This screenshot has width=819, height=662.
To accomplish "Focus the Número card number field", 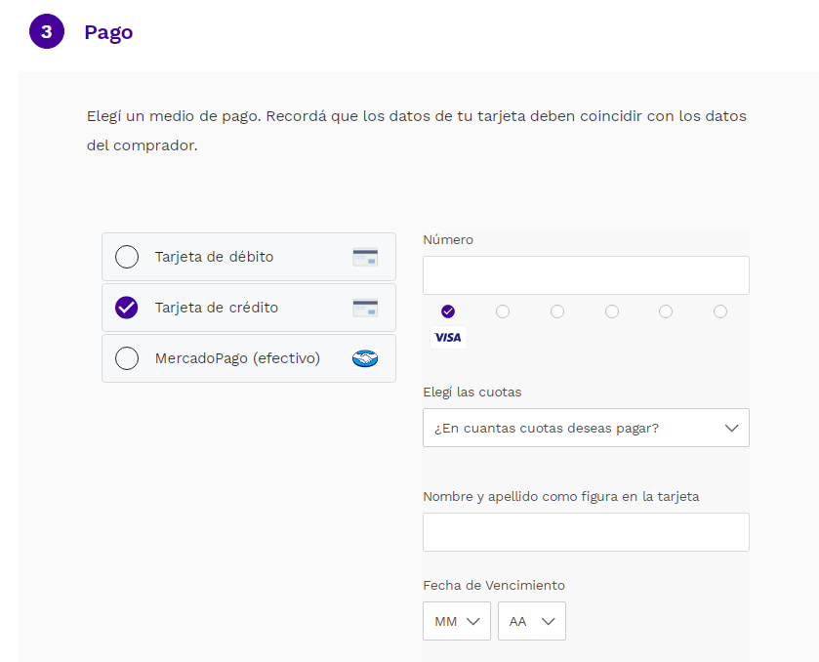I will tap(586, 275).
